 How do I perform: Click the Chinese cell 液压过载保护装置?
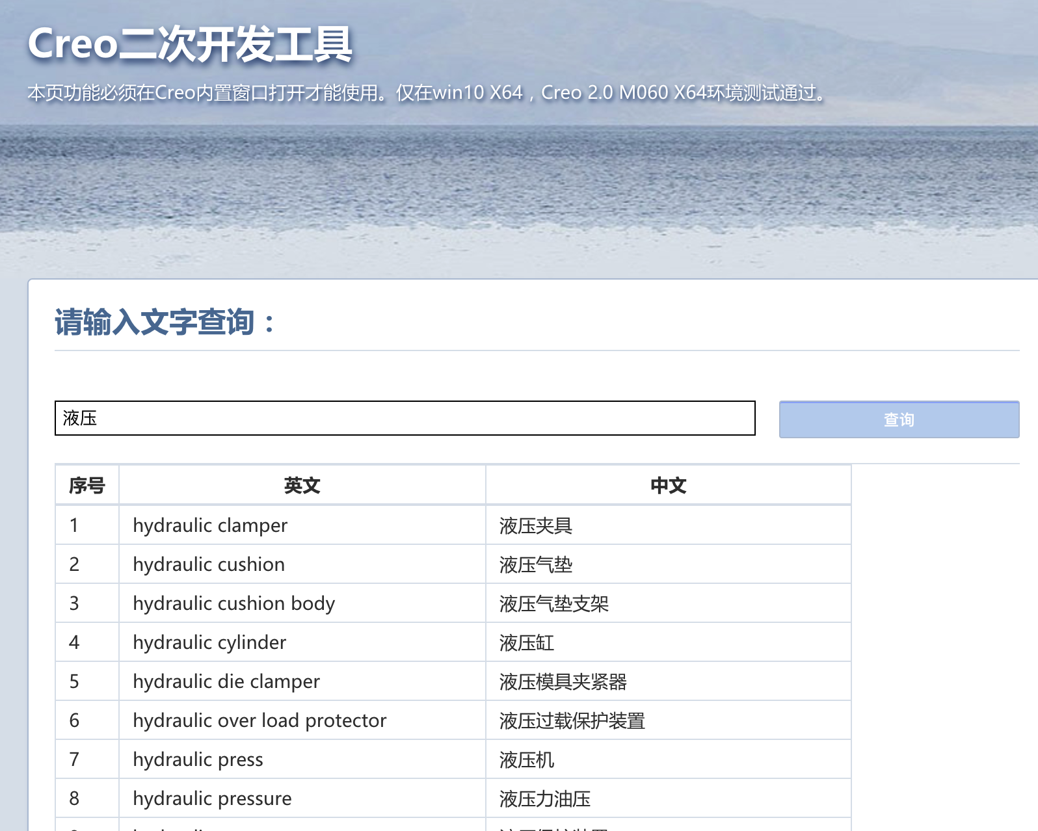[669, 720]
